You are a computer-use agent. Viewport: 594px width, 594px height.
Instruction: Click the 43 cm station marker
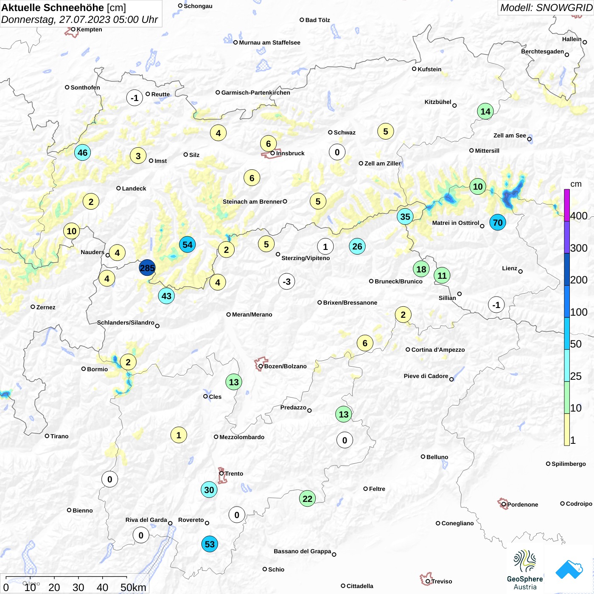pos(166,296)
